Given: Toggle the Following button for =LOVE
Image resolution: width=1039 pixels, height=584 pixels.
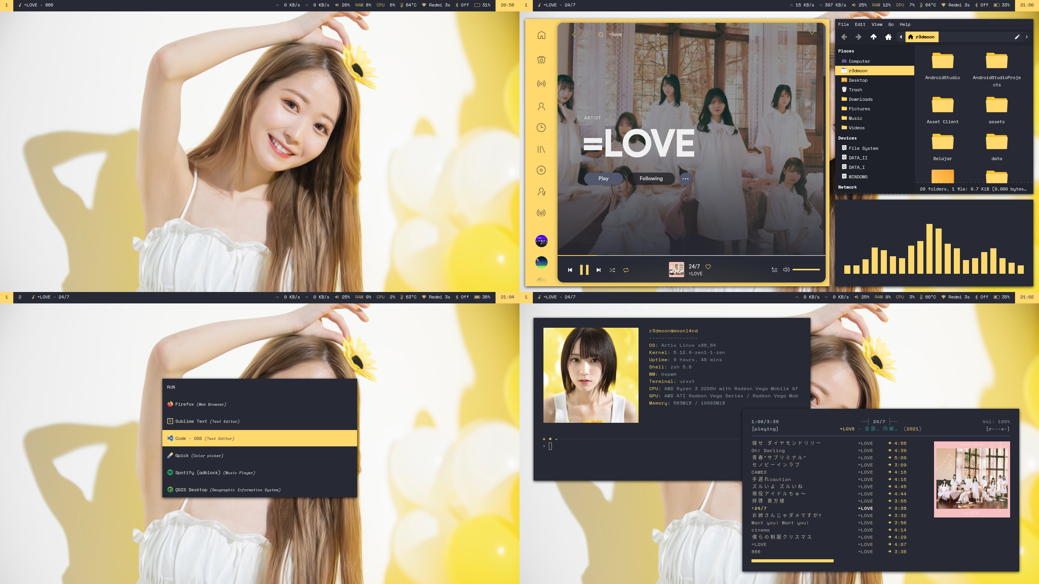Looking at the screenshot, I should pos(651,178).
